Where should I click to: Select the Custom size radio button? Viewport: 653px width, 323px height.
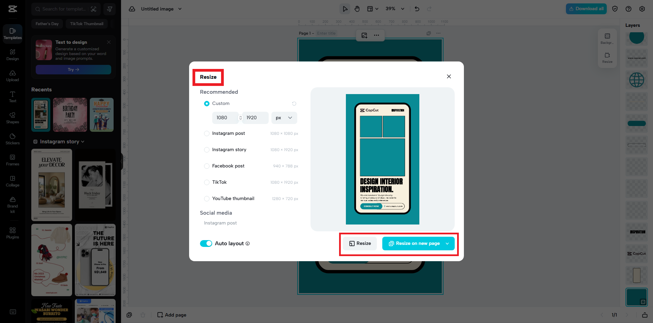pos(207,104)
